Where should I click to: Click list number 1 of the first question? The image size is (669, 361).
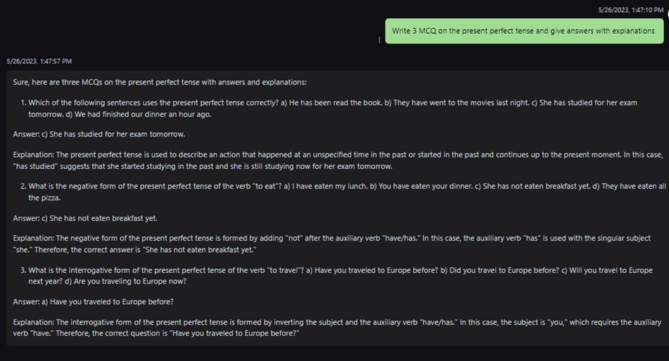pyautogui.click(x=23, y=103)
